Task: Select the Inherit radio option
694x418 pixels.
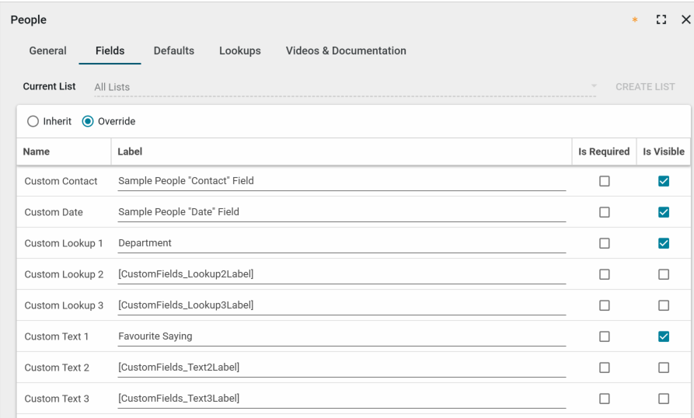Action: [x=33, y=121]
